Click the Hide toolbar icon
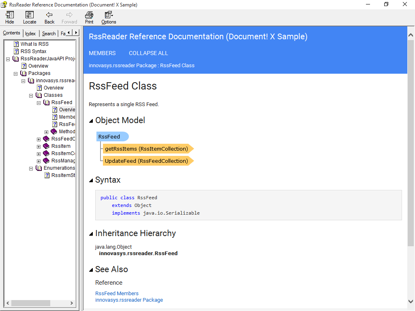415x311 pixels. coord(10,18)
